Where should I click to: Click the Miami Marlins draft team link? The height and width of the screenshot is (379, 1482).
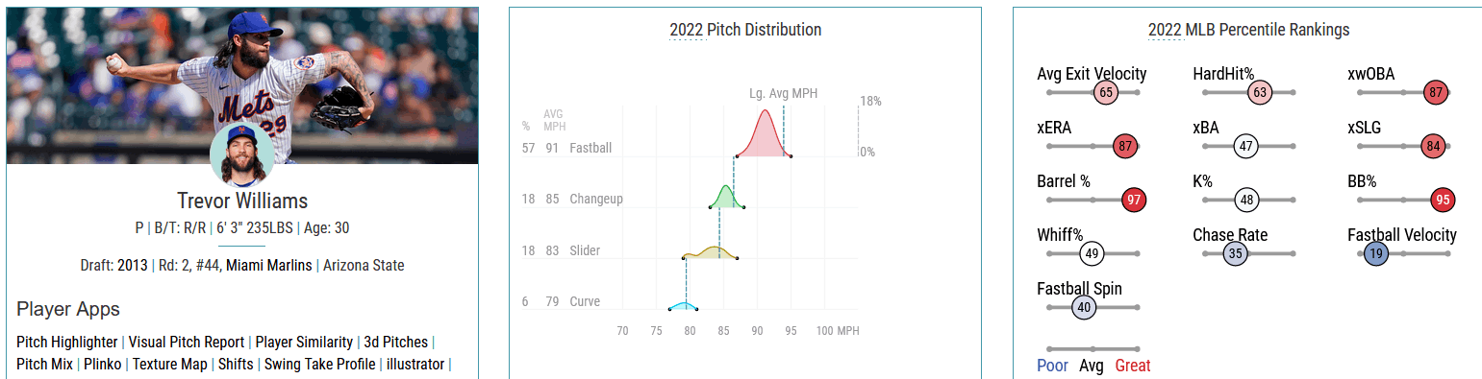click(x=269, y=265)
